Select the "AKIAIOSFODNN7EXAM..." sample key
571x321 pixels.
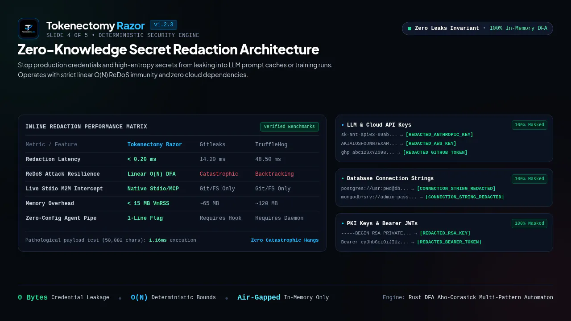click(x=369, y=144)
